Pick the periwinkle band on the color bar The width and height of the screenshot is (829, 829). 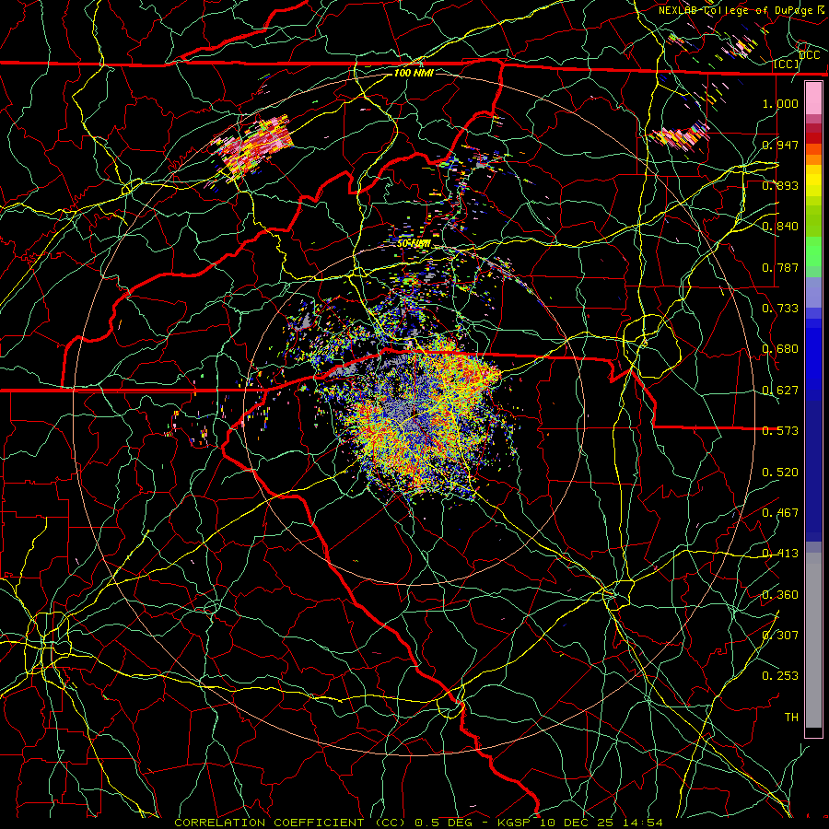[813, 292]
